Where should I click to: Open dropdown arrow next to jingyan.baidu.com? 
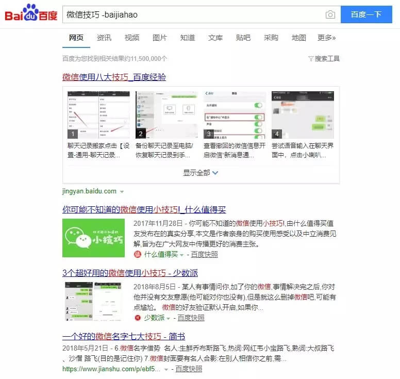point(122,192)
